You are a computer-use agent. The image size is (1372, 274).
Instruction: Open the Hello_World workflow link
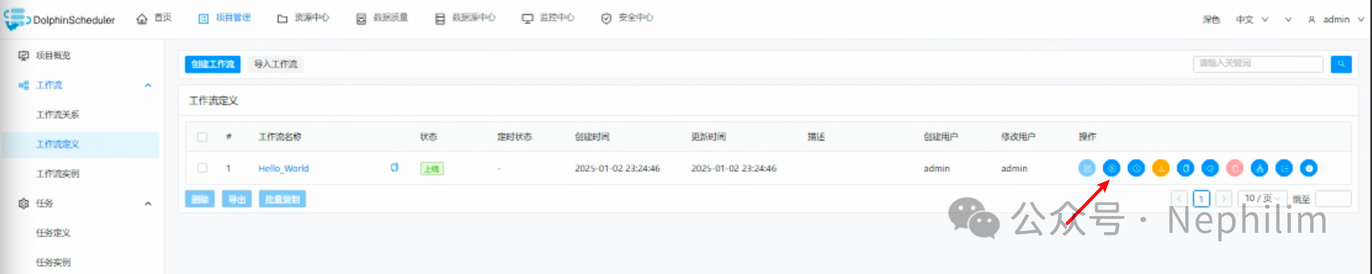tap(283, 168)
